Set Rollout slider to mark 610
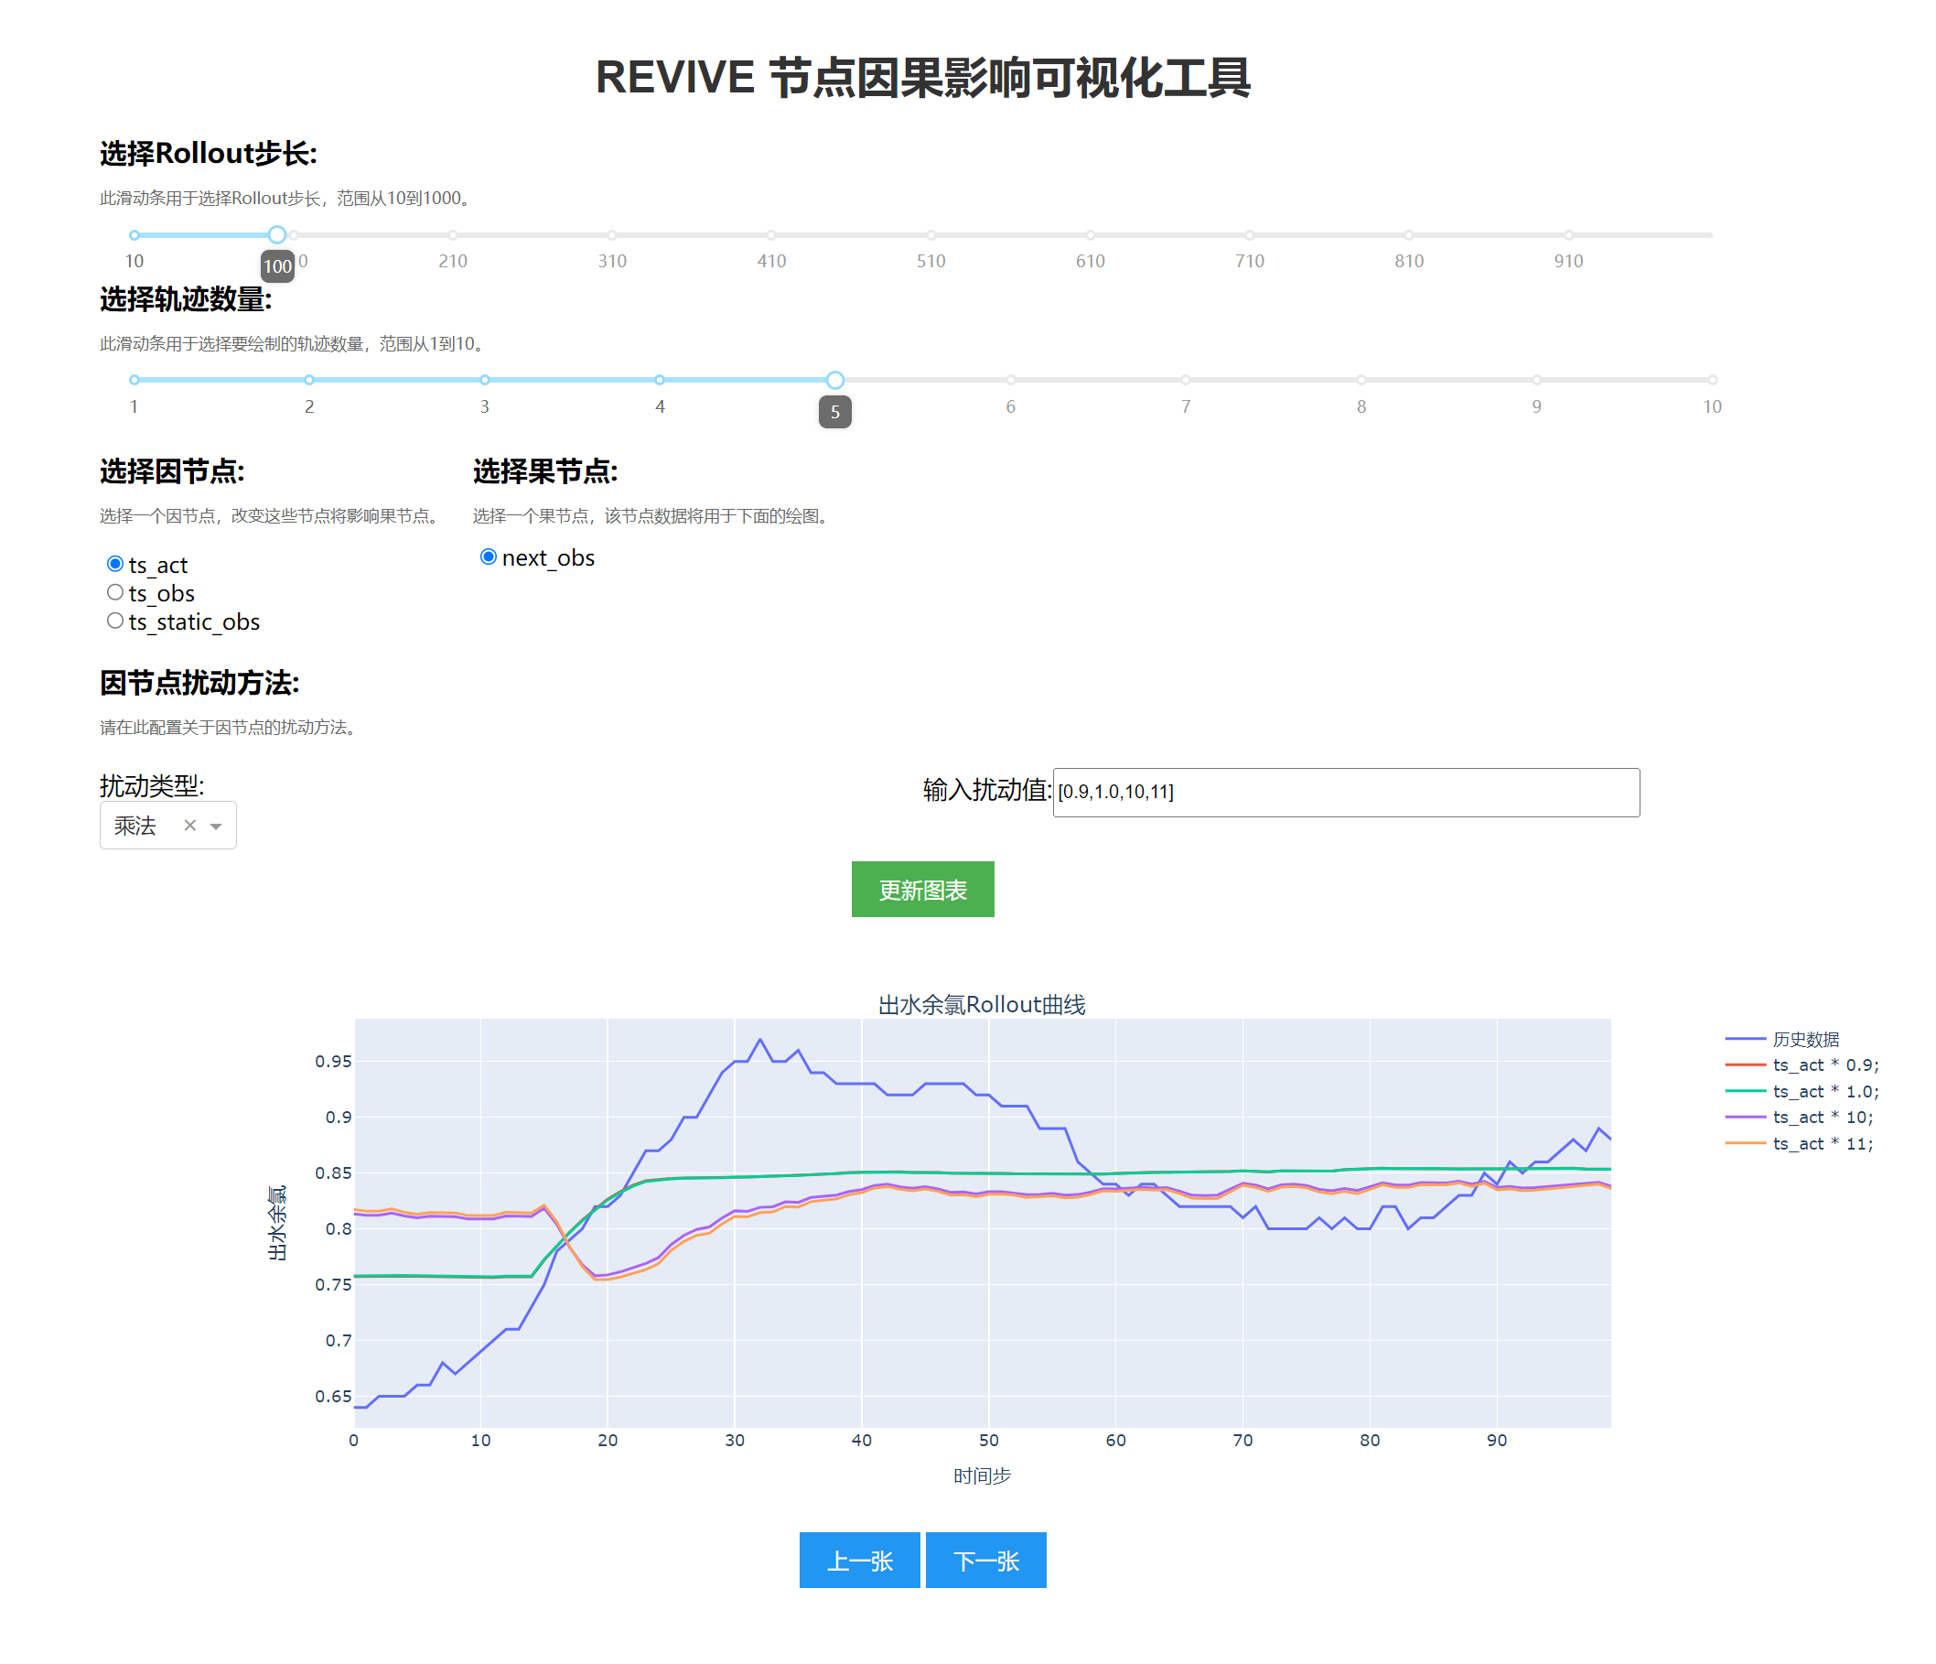This screenshot has width=1936, height=1664. coord(1091,235)
